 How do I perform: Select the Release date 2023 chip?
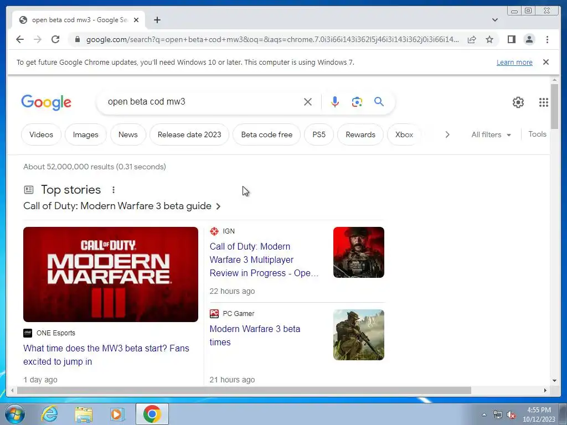tap(189, 134)
